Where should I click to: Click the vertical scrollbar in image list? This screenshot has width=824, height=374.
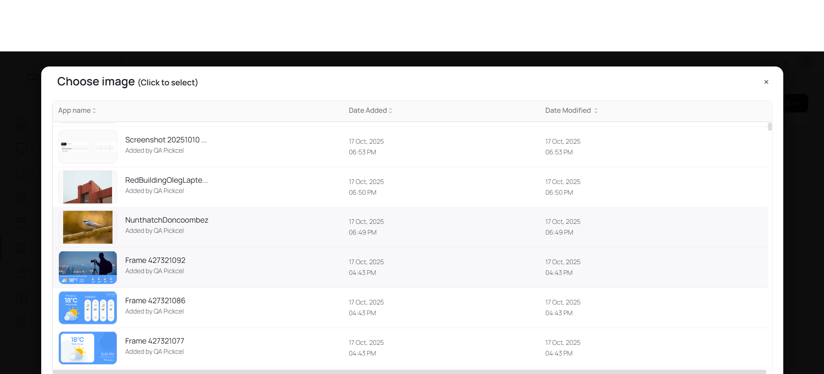pyautogui.click(x=770, y=127)
